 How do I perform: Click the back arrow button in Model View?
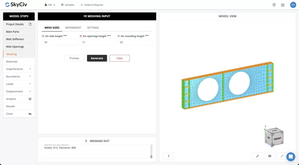pyautogui.click(x=168, y=156)
